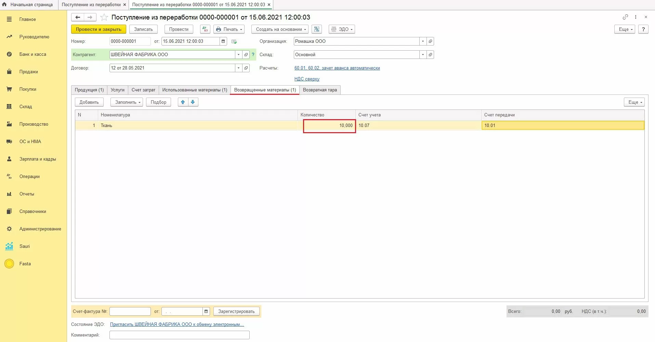Add document to favorites star
655x342 pixels.
pos(104,17)
